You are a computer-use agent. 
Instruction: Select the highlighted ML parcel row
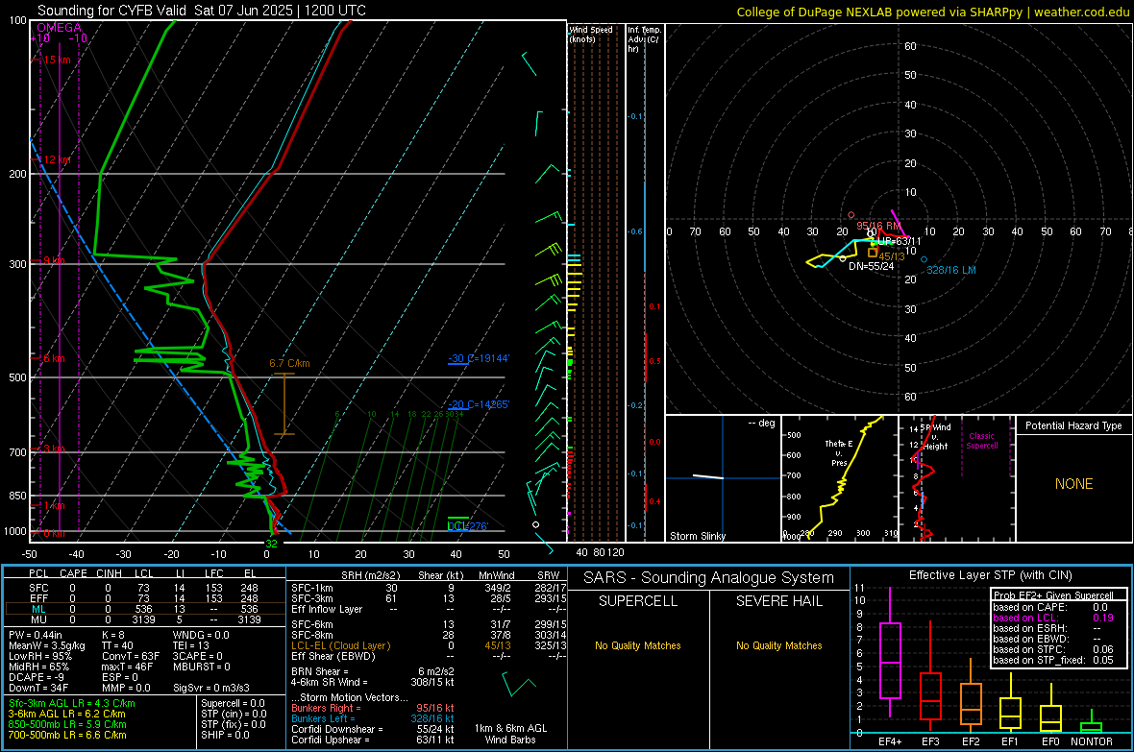143,609
